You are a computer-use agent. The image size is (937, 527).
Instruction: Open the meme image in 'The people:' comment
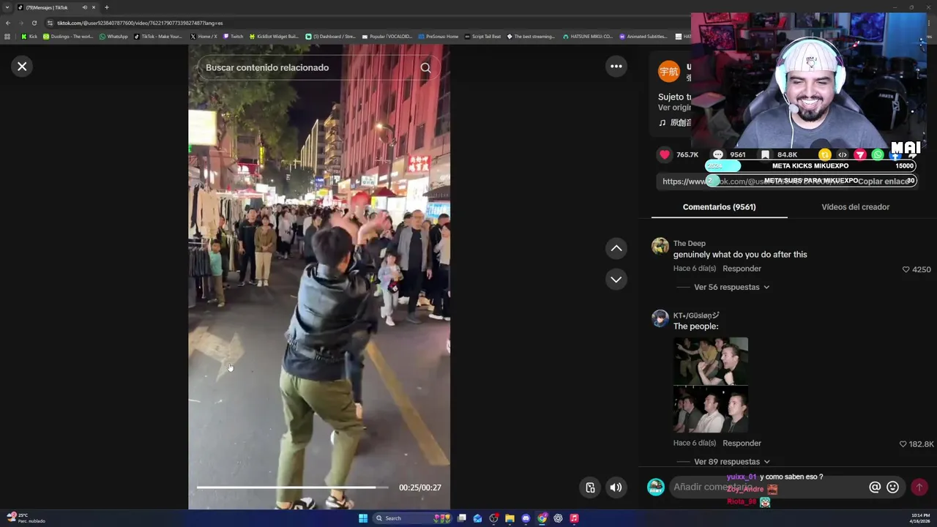[x=711, y=385]
